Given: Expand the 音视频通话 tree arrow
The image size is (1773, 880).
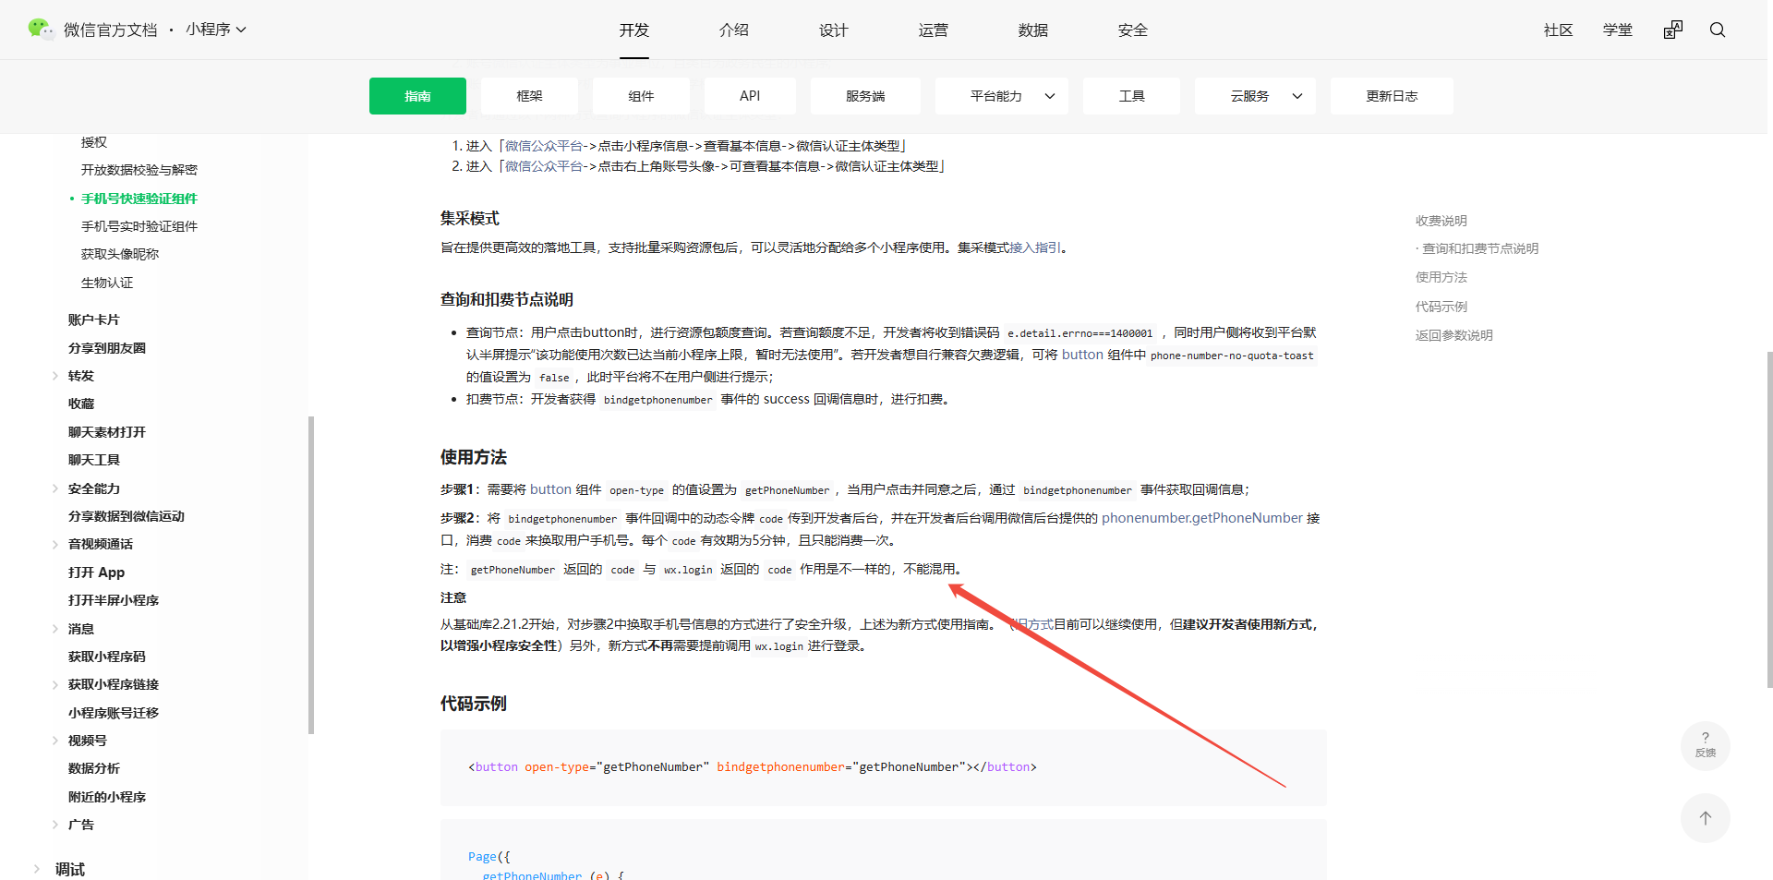Looking at the screenshot, I should (55, 544).
